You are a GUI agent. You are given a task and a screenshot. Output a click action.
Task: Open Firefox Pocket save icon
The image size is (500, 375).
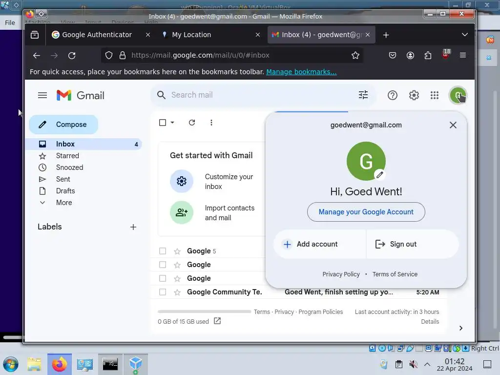(393, 56)
